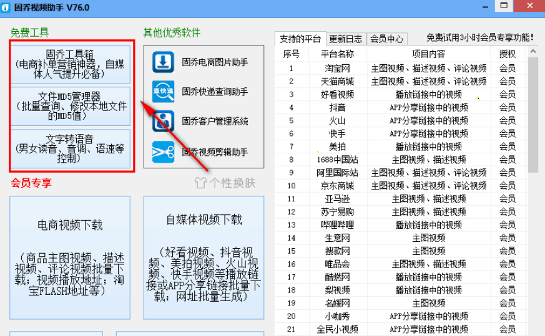545x336 pixels.
Task: Click the 固乔视频剪辑助手 scissors icon
Action: click(163, 152)
